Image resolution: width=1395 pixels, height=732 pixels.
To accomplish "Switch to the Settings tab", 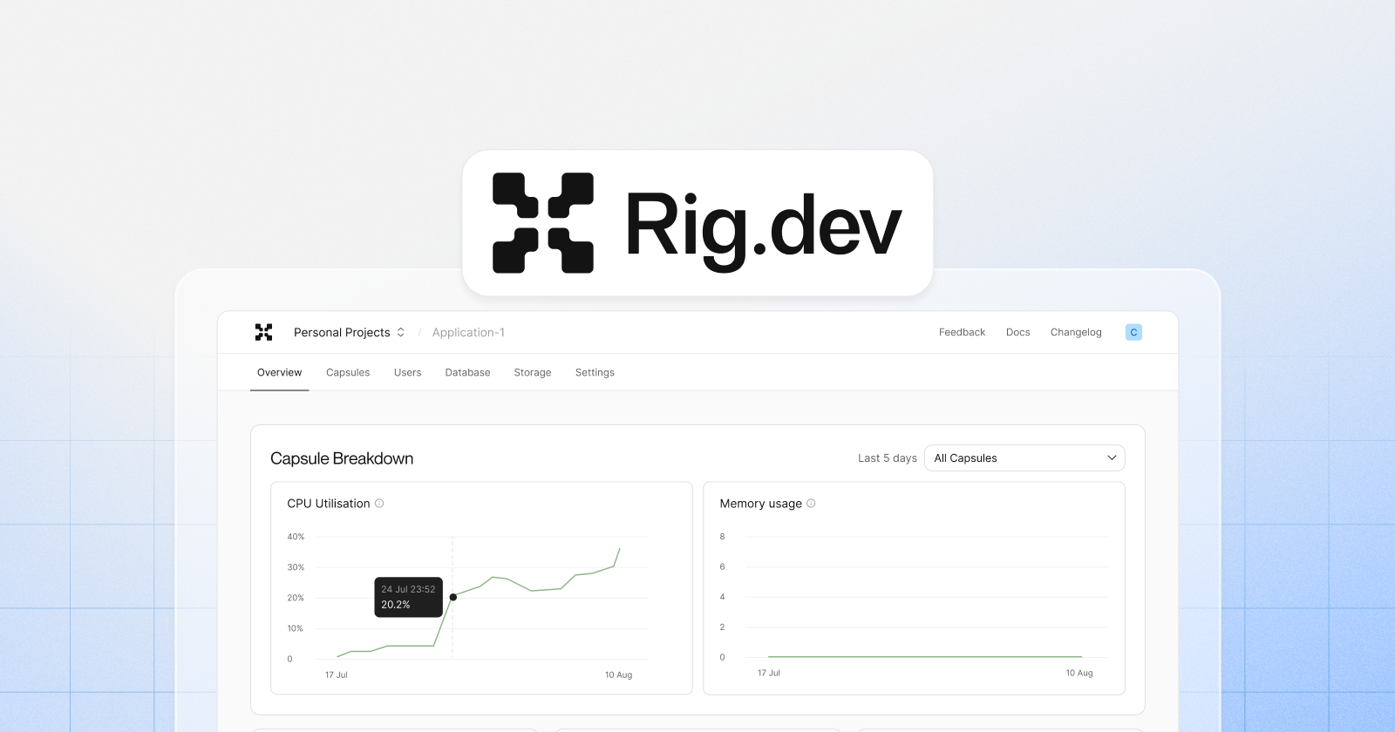I will [x=595, y=372].
